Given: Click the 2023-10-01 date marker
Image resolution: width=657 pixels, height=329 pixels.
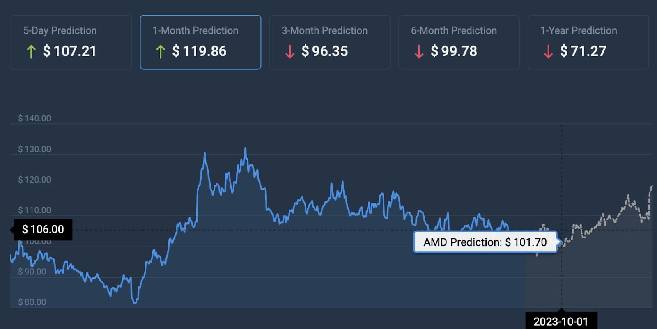Looking at the screenshot, I should click(x=561, y=321).
